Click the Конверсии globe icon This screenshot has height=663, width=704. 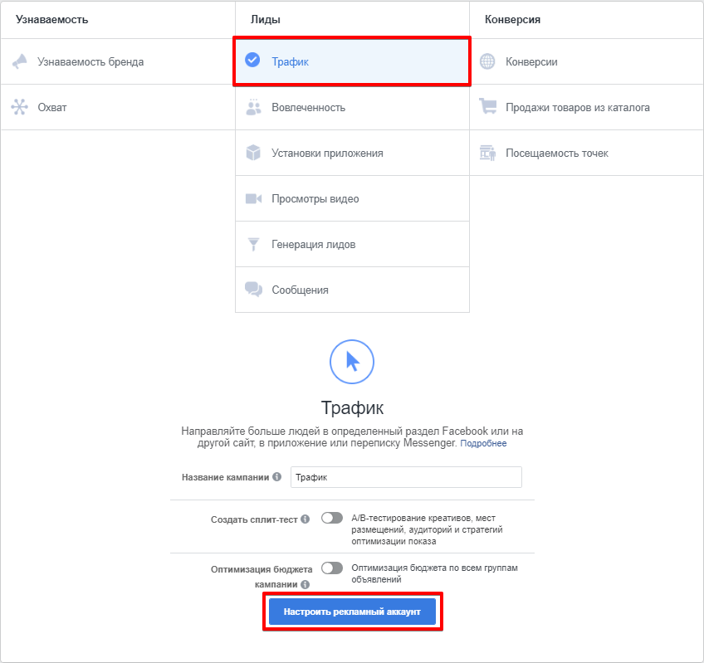pyautogui.click(x=487, y=61)
